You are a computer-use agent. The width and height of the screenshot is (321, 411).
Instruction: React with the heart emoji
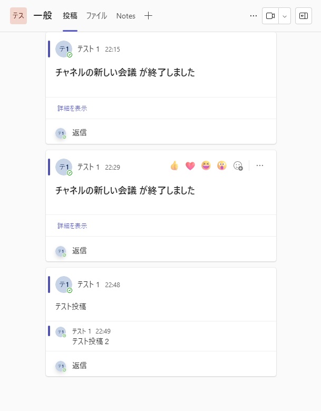190,165
